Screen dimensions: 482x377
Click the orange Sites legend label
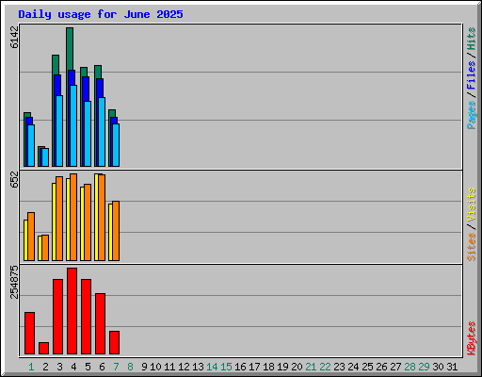(x=471, y=247)
